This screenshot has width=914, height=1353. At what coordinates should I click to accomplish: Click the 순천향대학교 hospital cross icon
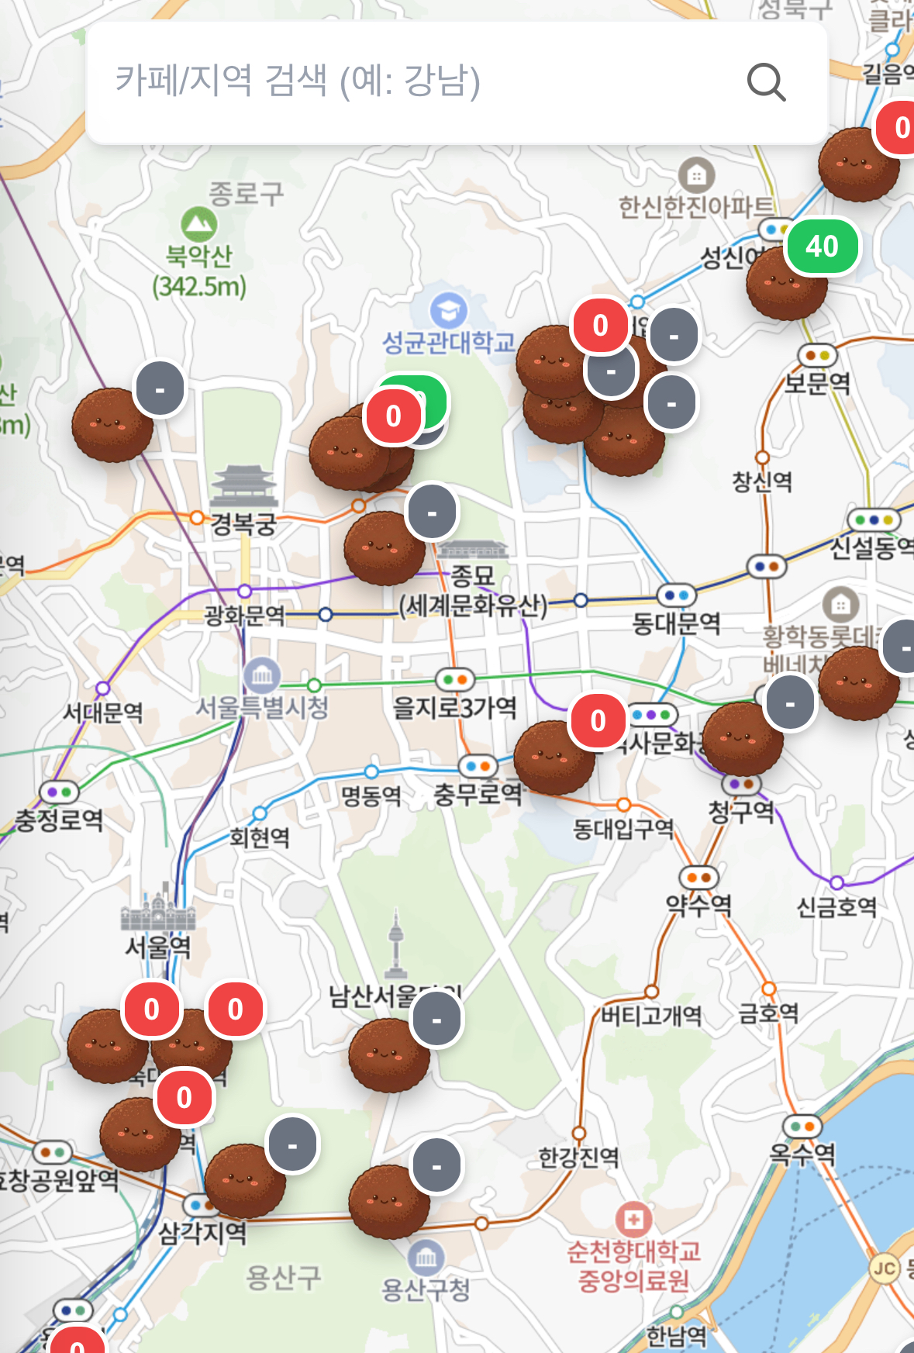coord(633,1219)
